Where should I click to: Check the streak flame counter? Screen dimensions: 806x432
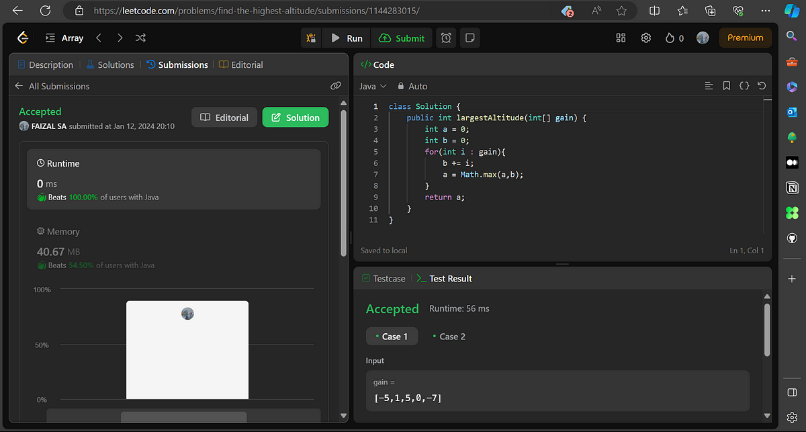pyautogui.click(x=674, y=38)
